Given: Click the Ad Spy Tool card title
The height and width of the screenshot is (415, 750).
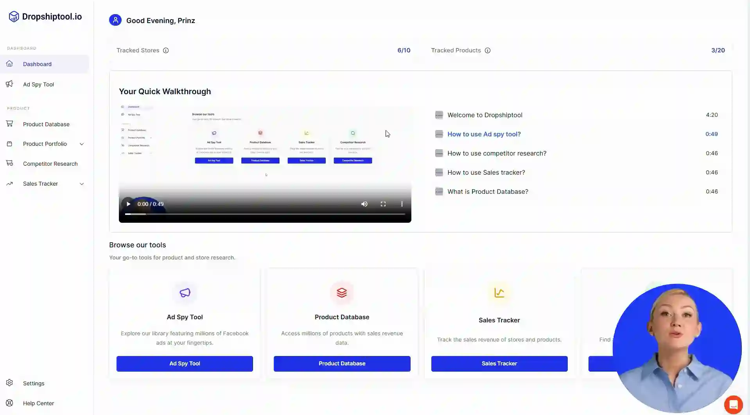Looking at the screenshot, I should pyautogui.click(x=185, y=317).
